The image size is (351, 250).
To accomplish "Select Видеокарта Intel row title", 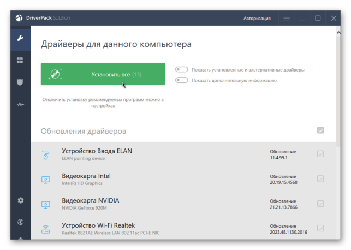I will 86,176.
